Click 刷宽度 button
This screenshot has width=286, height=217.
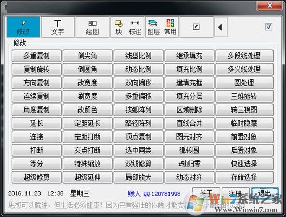point(87,96)
